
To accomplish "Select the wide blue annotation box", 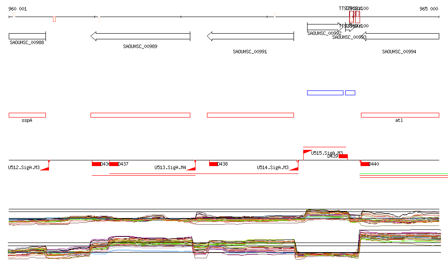I will pos(325,93).
